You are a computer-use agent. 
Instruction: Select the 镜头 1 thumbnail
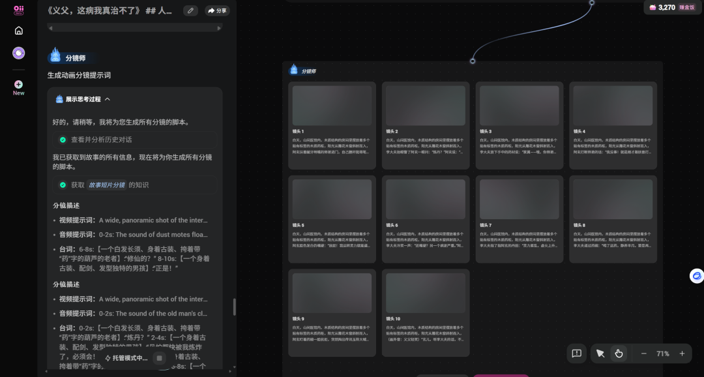(x=332, y=106)
